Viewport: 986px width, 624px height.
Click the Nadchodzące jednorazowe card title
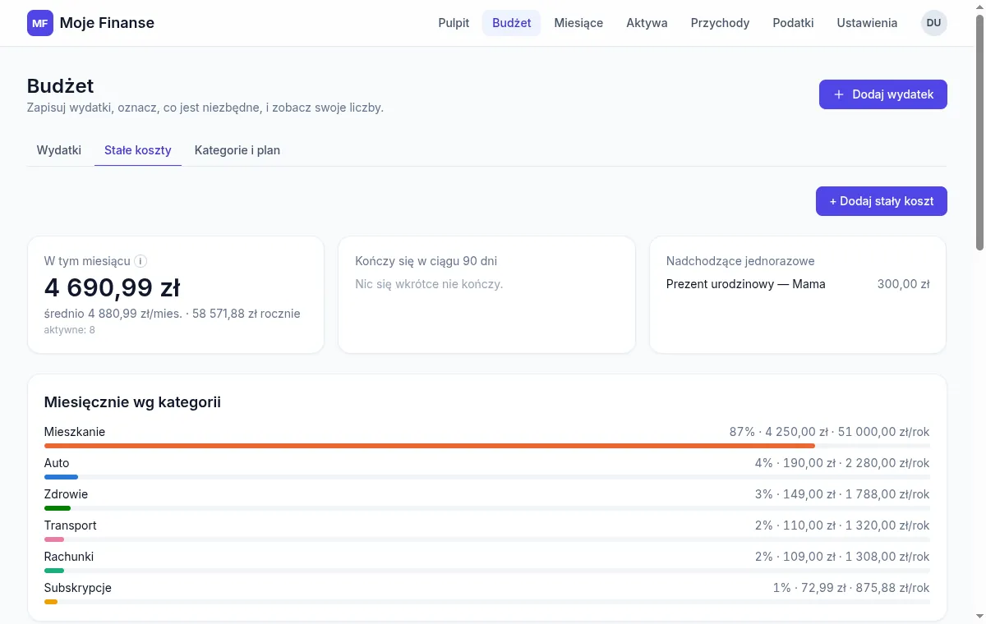tap(740, 261)
